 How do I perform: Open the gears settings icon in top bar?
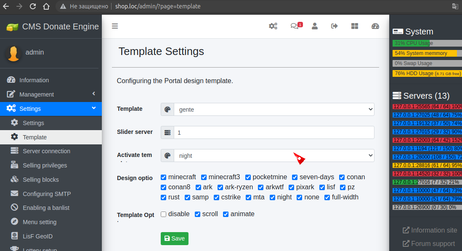coord(273,26)
